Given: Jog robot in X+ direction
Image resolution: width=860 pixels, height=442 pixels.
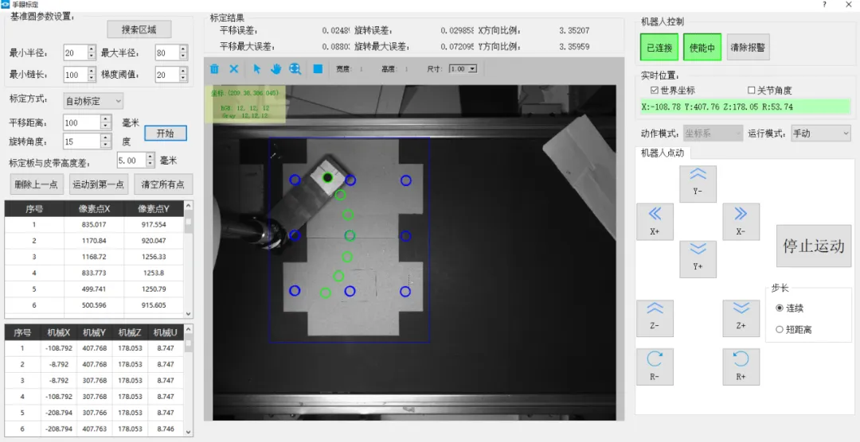Looking at the screenshot, I should point(655,221).
